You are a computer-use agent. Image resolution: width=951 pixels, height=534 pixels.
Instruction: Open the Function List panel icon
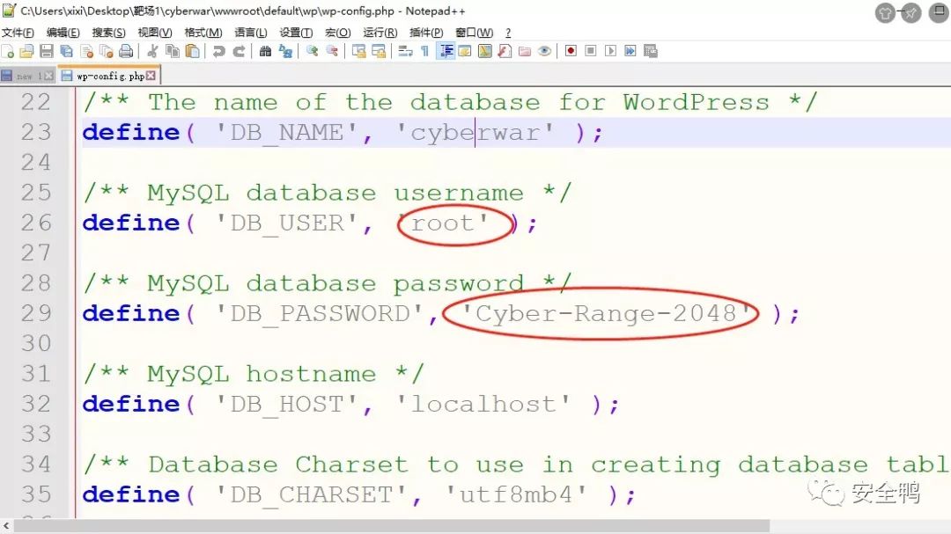(x=505, y=52)
